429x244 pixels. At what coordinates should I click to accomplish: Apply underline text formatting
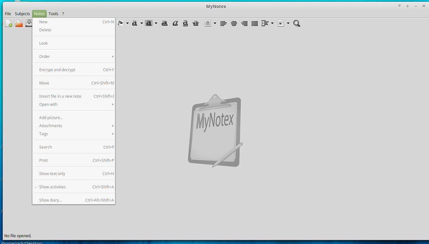(185, 23)
